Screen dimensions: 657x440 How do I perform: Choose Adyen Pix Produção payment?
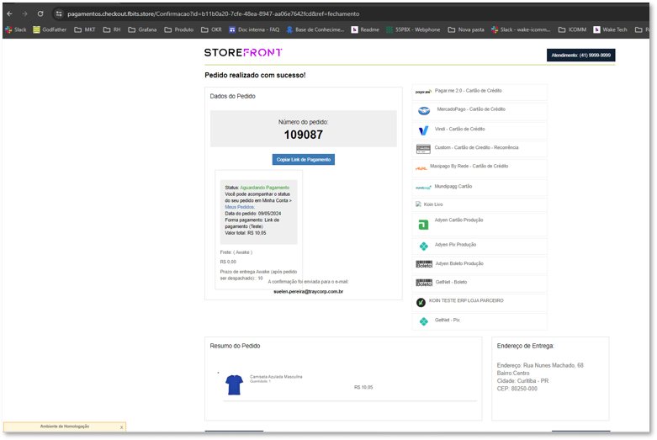tap(480, 246)
